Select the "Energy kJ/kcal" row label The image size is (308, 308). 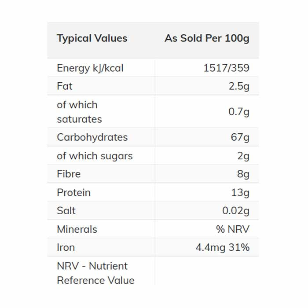click(x=90, y=68)
